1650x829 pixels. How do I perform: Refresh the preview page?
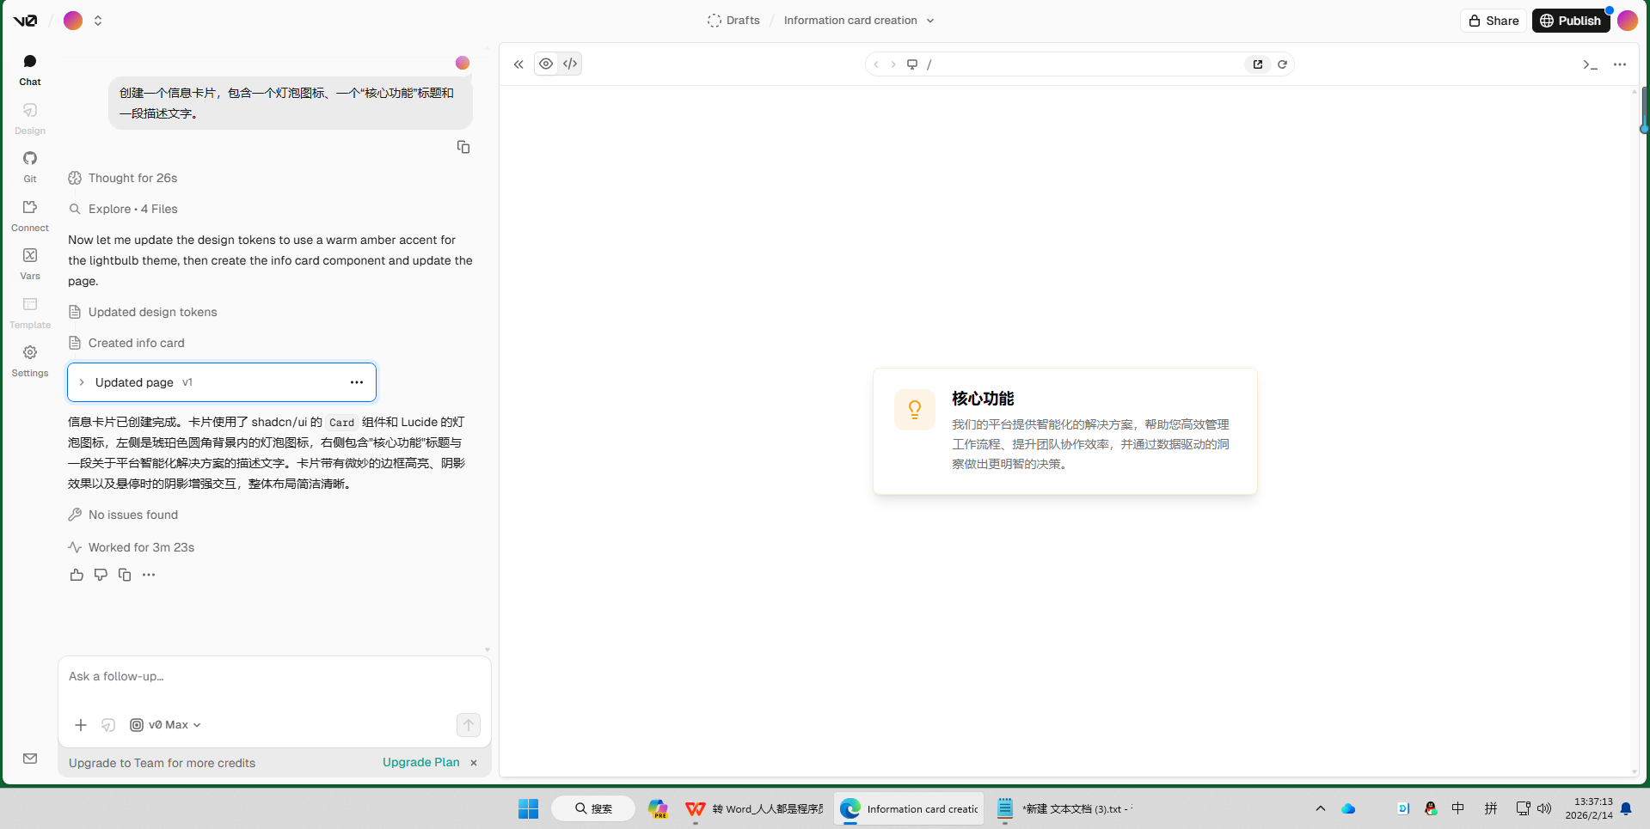point(1282,64)
